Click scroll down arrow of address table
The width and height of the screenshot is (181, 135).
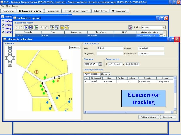(x=175, y=109)
